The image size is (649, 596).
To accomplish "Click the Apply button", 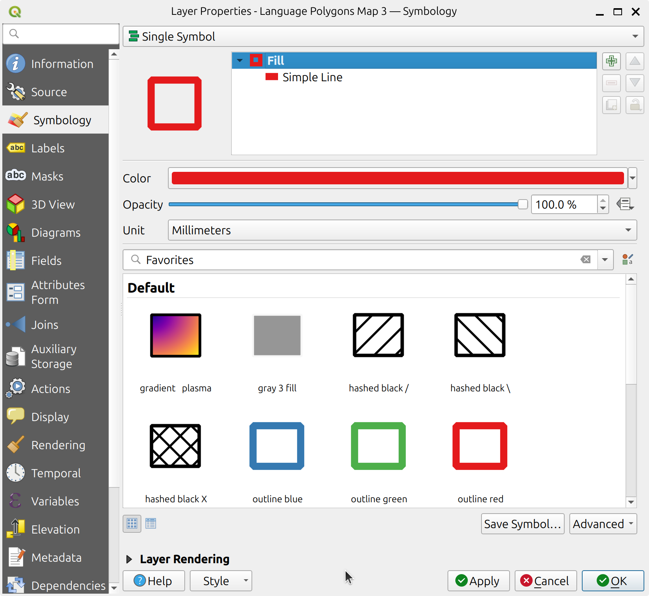I will coord(478,581).
